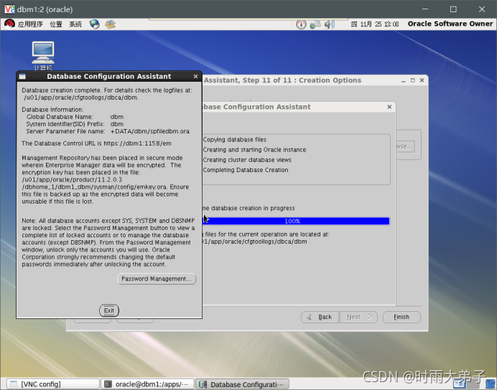
Task: Launch the web browser globe icon
Action: (x=95, y=24)
